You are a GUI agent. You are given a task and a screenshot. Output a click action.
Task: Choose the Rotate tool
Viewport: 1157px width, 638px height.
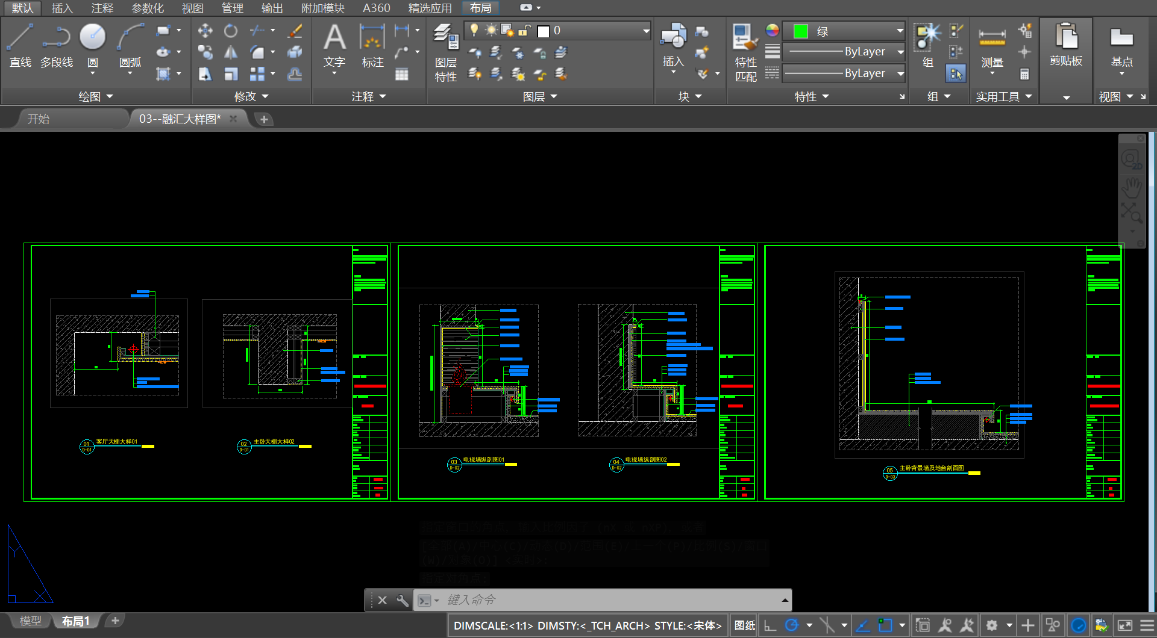point(231,31)
